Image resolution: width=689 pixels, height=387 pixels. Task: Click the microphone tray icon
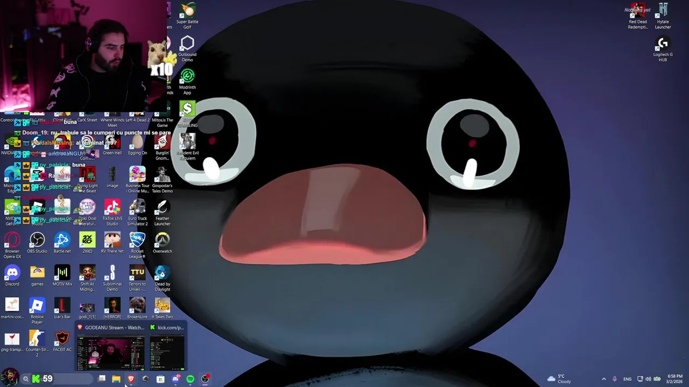[615, 379]
